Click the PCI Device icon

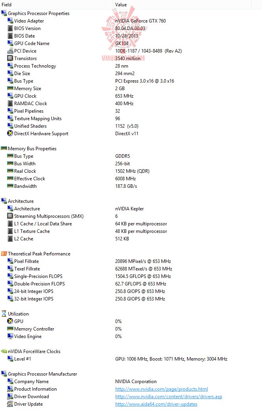point(10,51)
